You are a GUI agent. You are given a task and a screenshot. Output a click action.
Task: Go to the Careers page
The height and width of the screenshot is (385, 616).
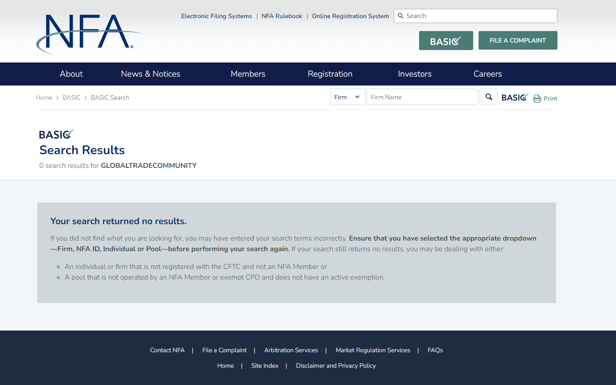[x=487, y=74]
